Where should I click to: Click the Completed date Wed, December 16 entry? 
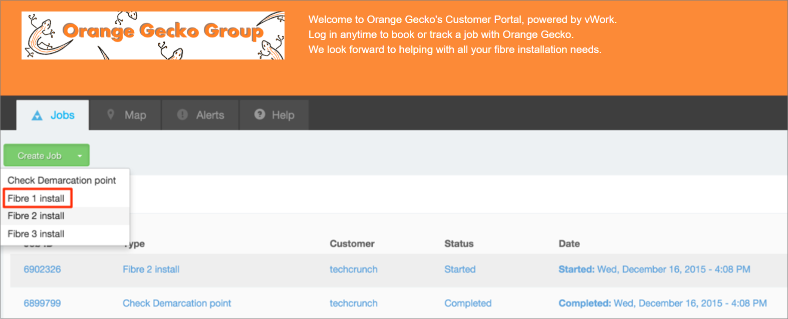[663, 303]
